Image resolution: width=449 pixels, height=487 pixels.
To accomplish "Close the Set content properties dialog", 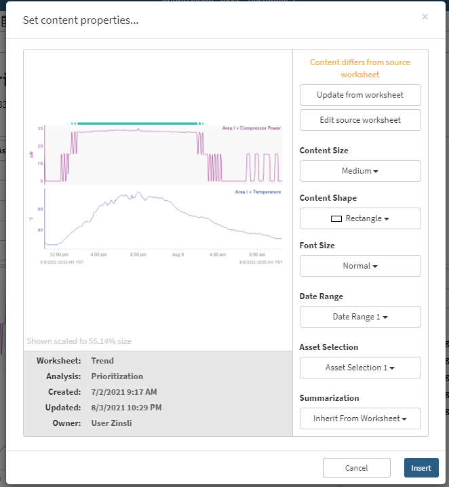I will (x=425, y=17).
